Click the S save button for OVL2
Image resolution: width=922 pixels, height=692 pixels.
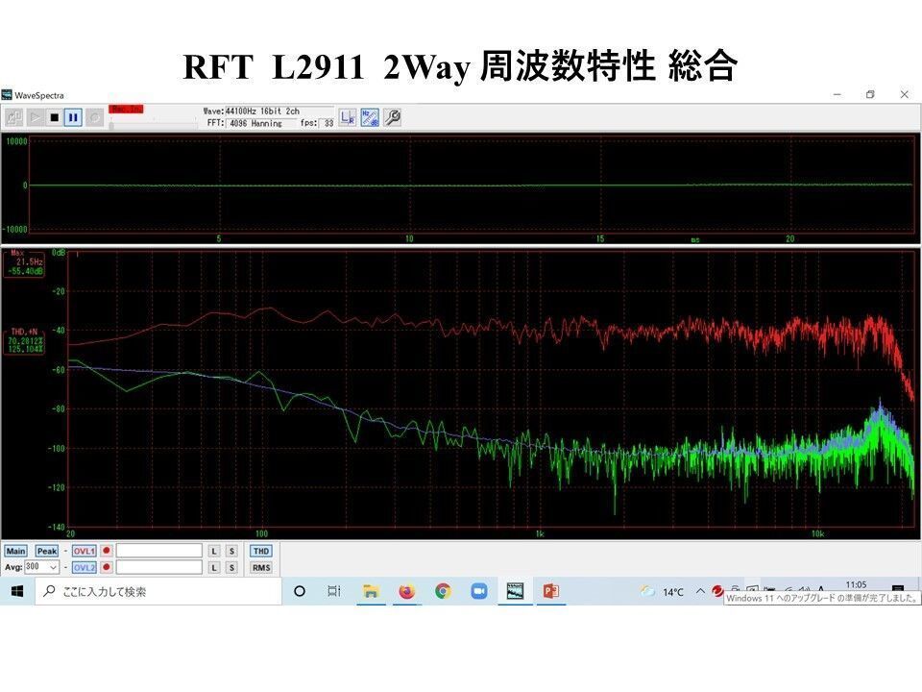click(x=231, y=567)
